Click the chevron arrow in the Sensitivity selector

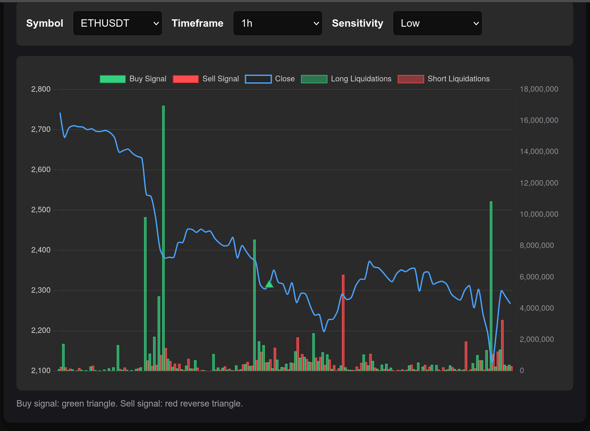pos(476,23)
